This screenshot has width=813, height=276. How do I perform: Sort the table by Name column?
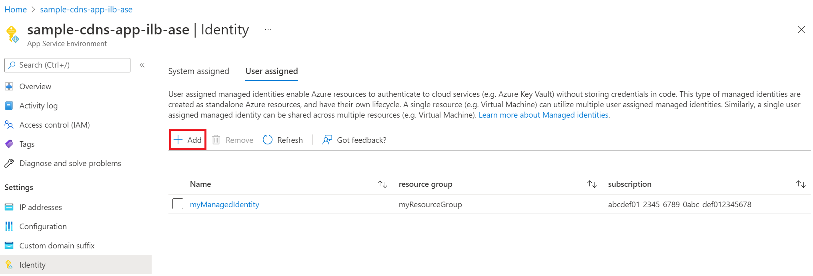click(x=382, y=184)
